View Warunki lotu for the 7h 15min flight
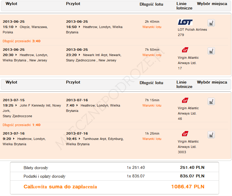 (152, 105)
